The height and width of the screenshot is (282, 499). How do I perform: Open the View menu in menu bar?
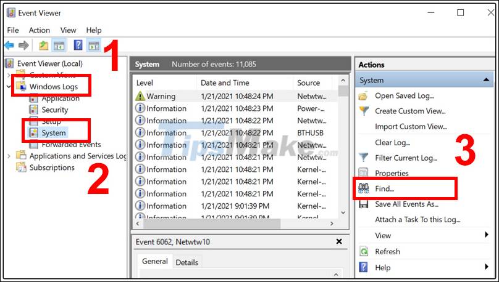(69, 30)
